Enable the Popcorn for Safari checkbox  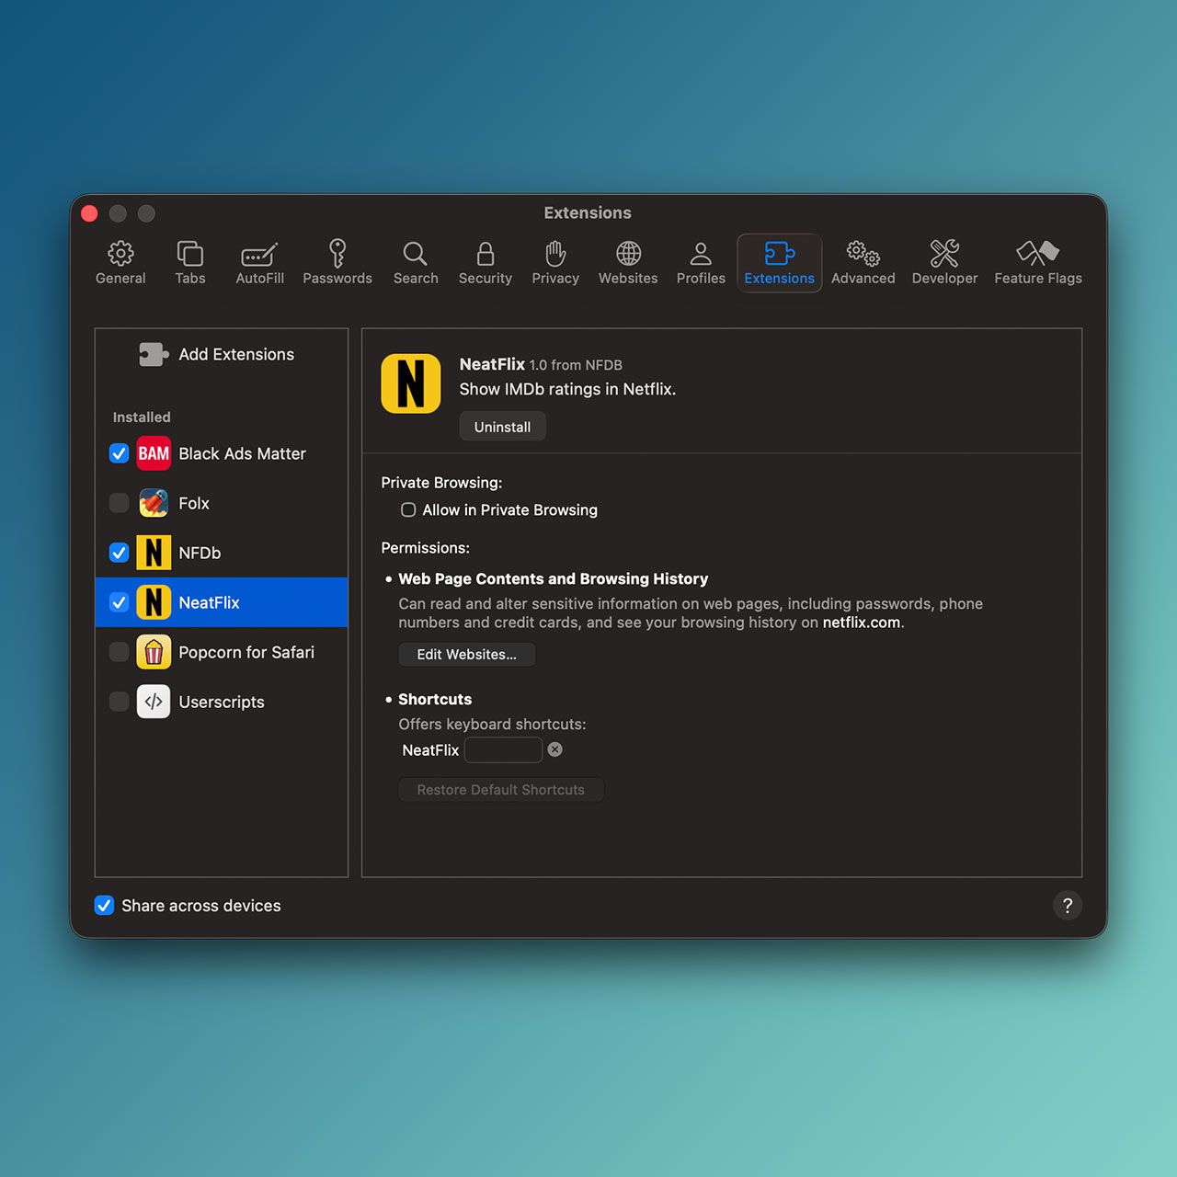pyautogui.click(x=119, y=652)
